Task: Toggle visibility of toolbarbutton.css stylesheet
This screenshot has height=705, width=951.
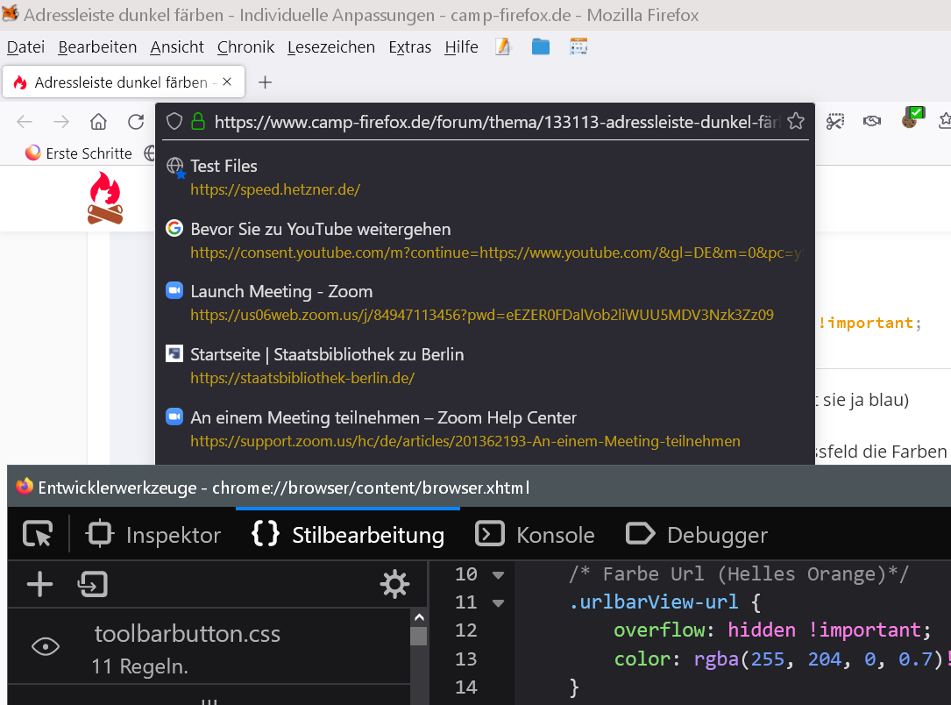Action: coord(46,647)
